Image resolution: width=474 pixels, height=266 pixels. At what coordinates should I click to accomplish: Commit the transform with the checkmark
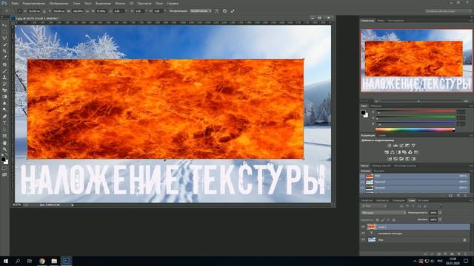coord(233,11)
